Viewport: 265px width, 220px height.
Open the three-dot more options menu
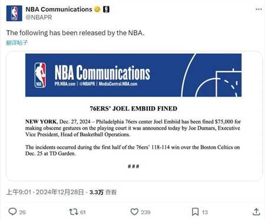[x=259, y=9]
